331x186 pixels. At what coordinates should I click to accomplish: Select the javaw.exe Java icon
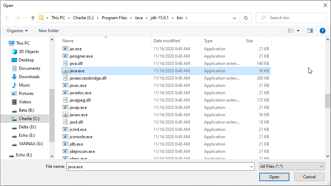[65, 115]
